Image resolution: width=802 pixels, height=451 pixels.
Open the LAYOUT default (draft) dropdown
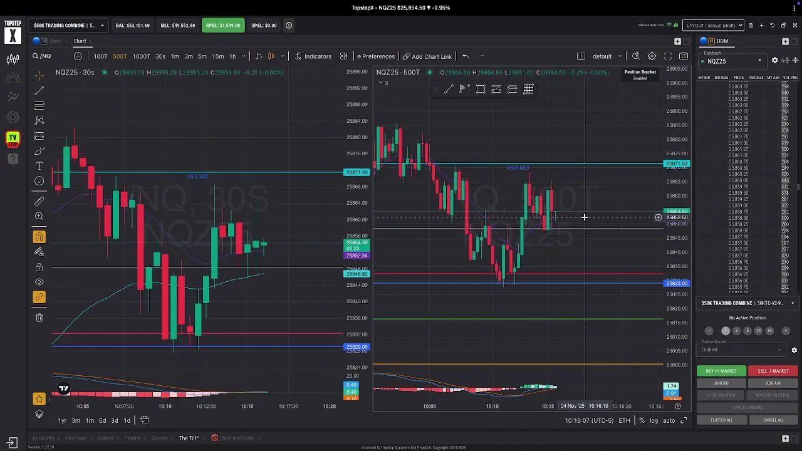click(x=713, y=26)
